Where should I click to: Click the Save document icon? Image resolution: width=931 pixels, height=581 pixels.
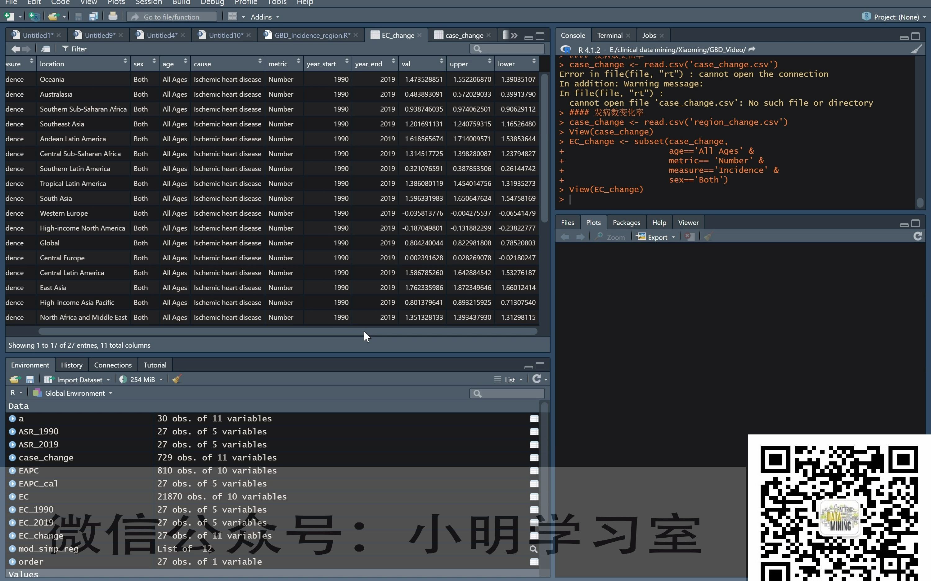[x=79, y=16]
